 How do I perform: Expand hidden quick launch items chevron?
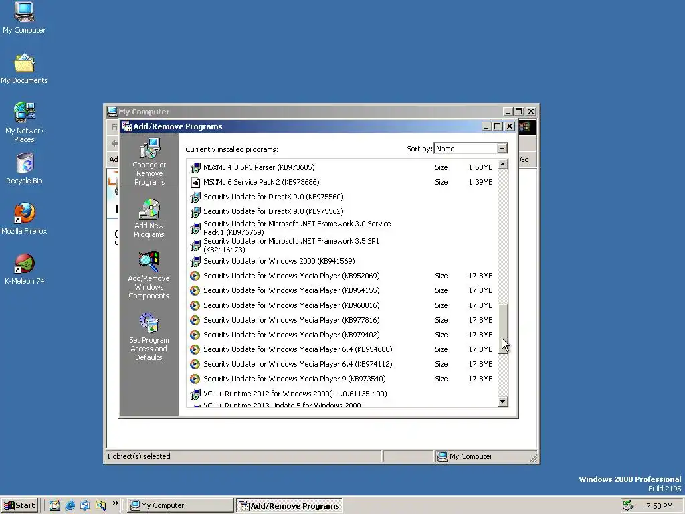coord(115,503)
